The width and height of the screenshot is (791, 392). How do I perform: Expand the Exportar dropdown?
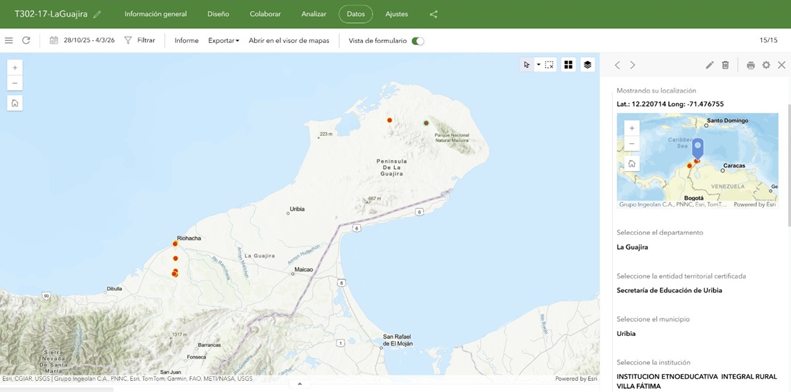(x=223, y=41)
